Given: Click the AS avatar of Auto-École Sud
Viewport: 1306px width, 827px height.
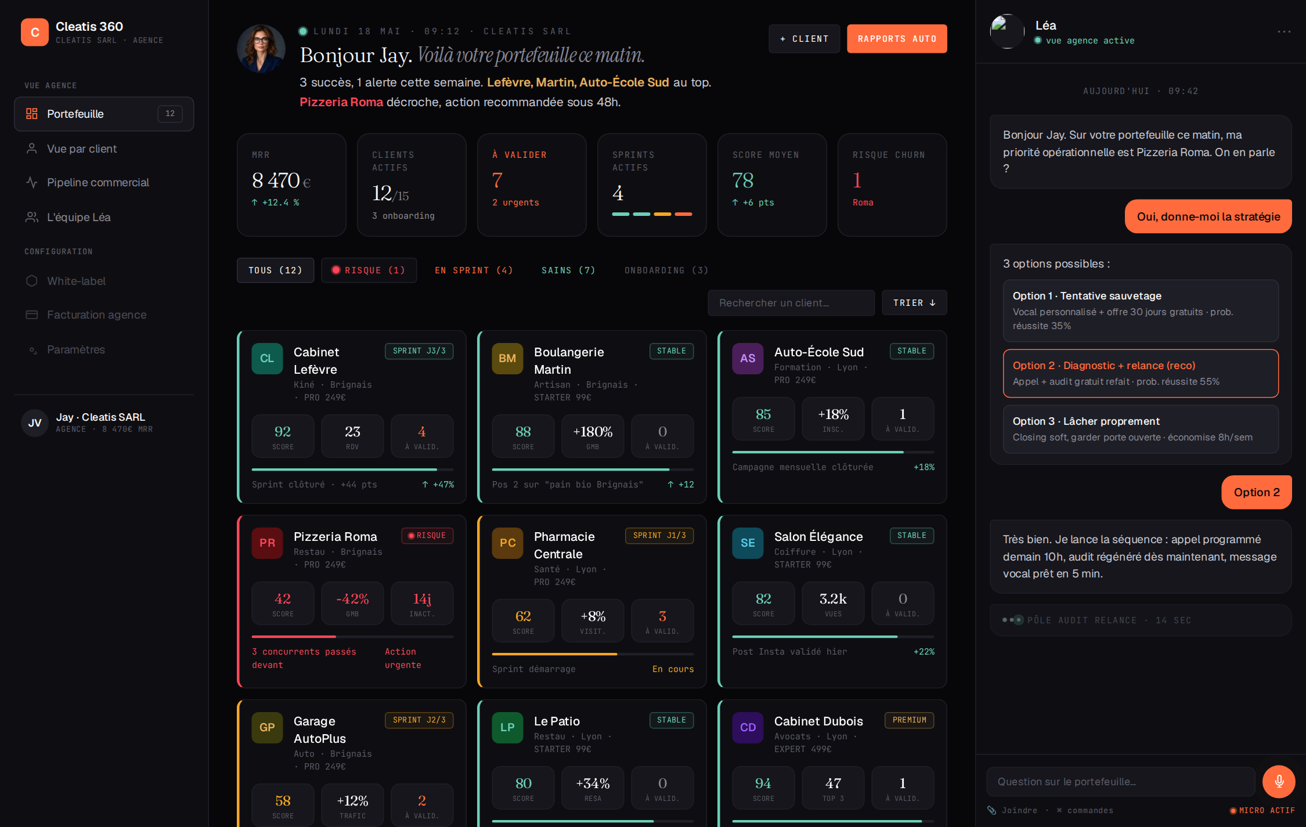Looking at the screenshot, I should 748,358.
